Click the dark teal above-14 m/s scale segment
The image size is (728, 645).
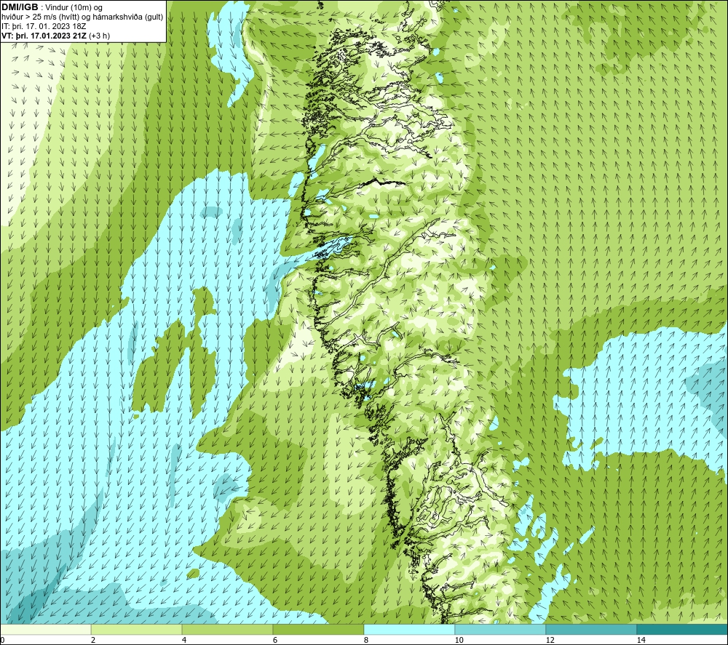click(x=682, y=629)
